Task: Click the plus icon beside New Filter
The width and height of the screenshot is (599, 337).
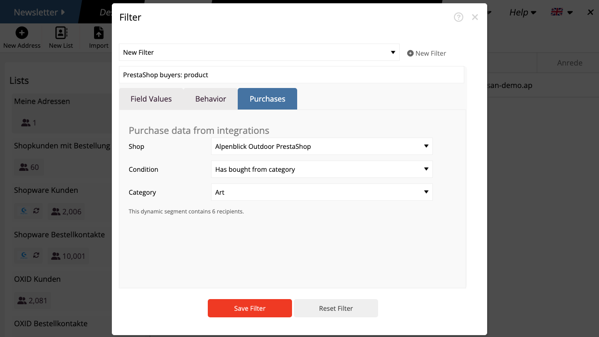Action: click(410, 53)
